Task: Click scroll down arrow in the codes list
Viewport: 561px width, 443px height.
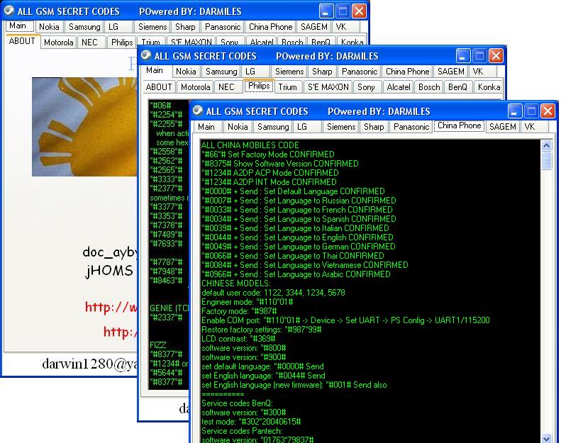Action: [546, 438]
